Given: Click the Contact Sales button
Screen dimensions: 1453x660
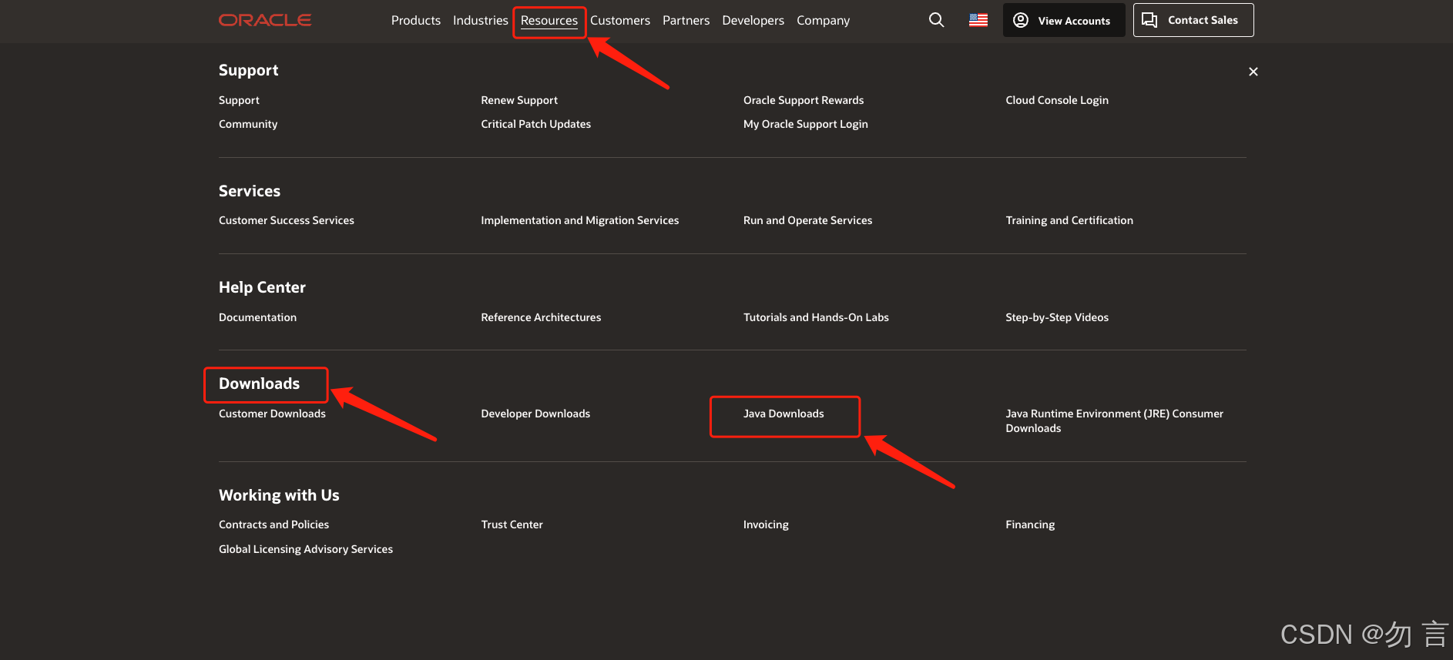Looking at the screenshot, I should tap(1193, 20).
